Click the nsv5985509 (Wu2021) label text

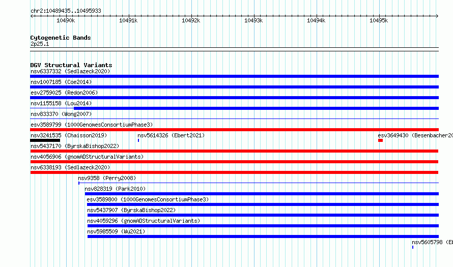116,231
